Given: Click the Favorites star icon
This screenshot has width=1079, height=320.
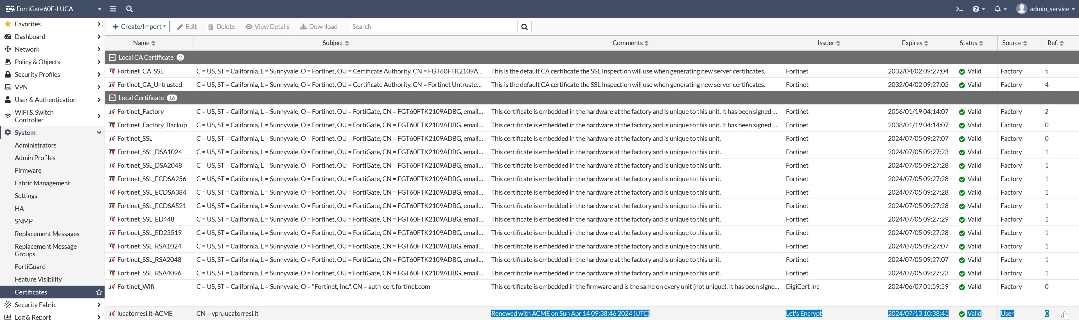Looking at the screenshot, I should click(x=8, y=24).
